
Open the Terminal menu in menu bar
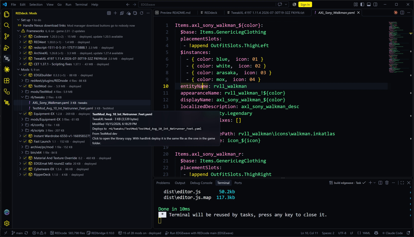(x=81, y=4)
